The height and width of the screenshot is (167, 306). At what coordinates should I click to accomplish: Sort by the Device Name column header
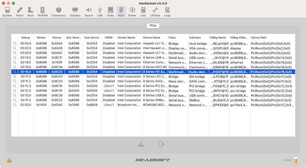(155, 37)
